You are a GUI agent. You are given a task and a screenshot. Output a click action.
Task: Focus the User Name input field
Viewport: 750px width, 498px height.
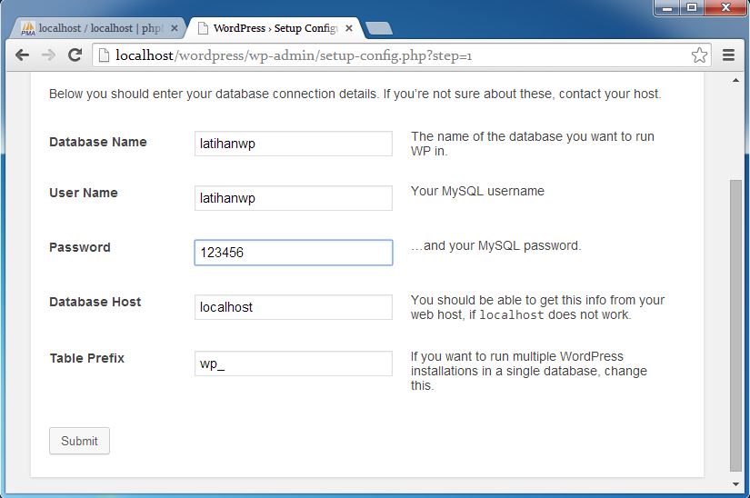tap(294, 198)
